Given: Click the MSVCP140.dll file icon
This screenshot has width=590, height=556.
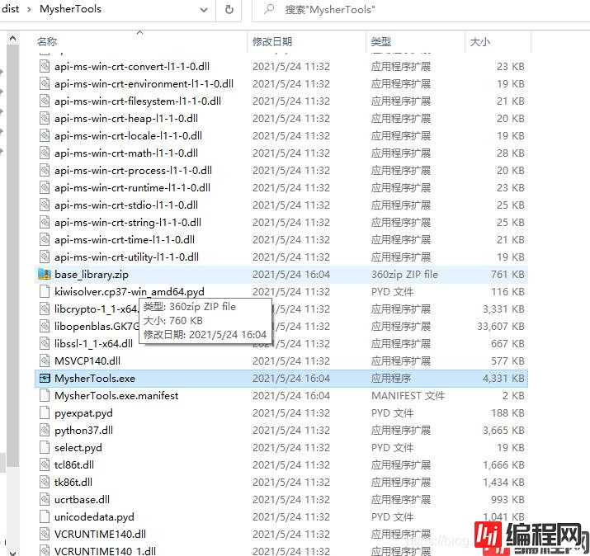Looking at the screenshot, I should 45,360.
